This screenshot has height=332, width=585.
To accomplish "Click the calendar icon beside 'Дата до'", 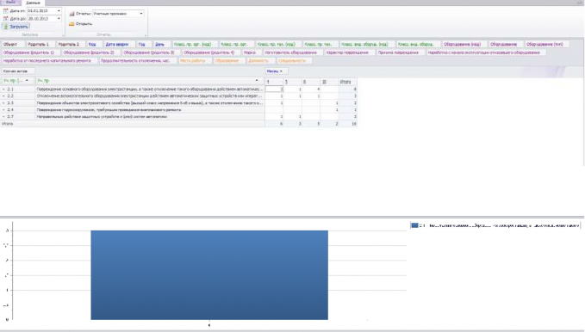I will [5, 18].
